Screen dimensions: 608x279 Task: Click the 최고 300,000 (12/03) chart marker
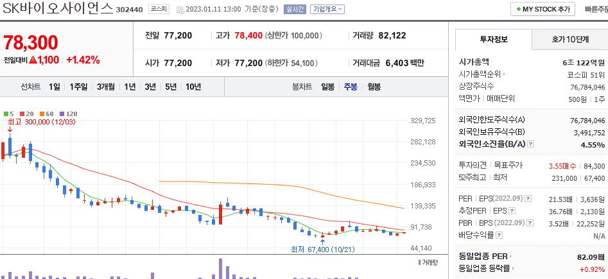[x=42, y=122]
